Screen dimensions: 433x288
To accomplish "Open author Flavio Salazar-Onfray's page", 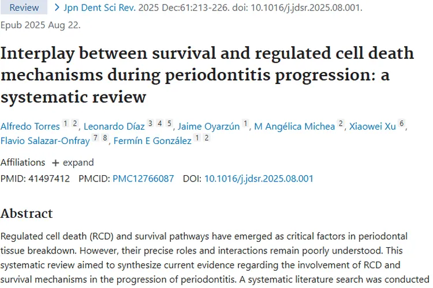I will (45, 141).
